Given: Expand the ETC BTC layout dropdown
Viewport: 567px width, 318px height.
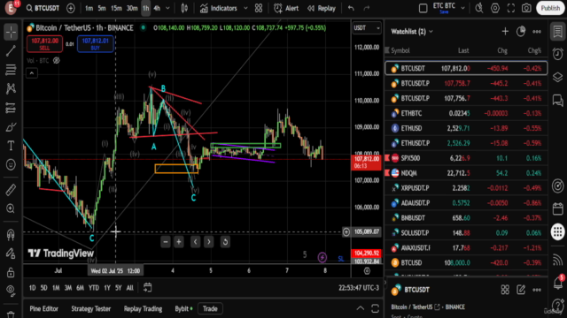Looking at the screenshot, I should 462,8.
